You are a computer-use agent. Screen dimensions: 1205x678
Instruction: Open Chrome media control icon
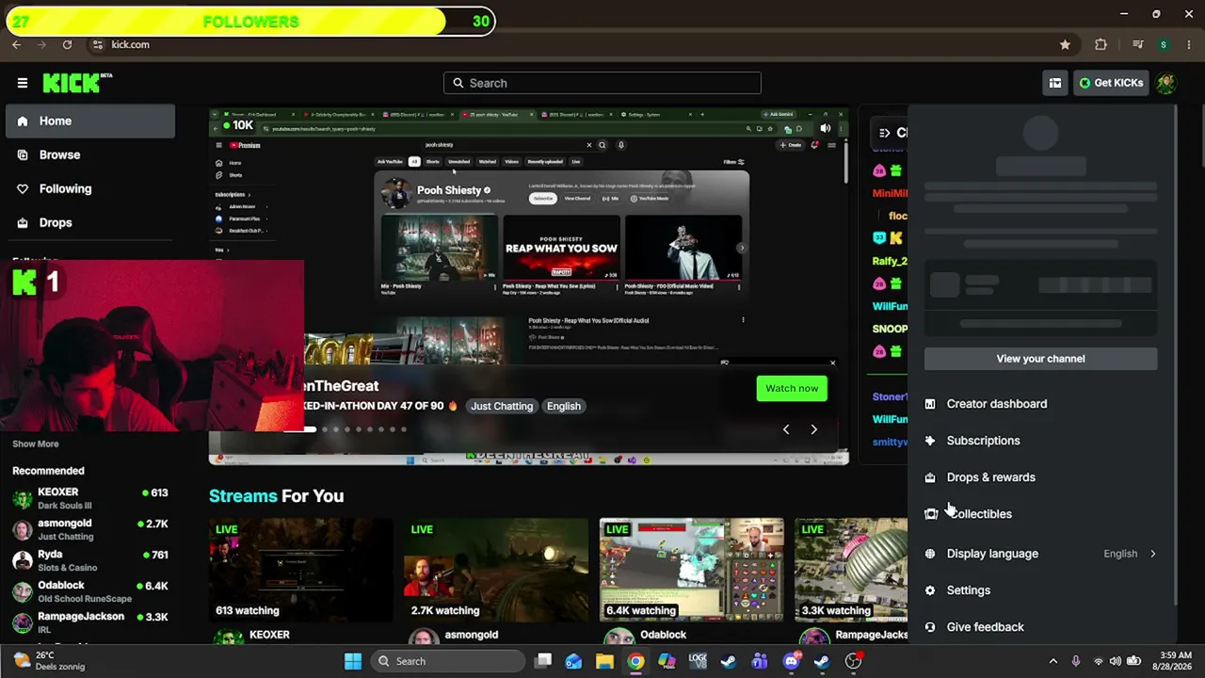point(1138,44)
